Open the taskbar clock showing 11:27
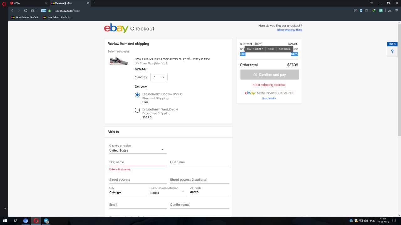 click(x=383, y=221)
